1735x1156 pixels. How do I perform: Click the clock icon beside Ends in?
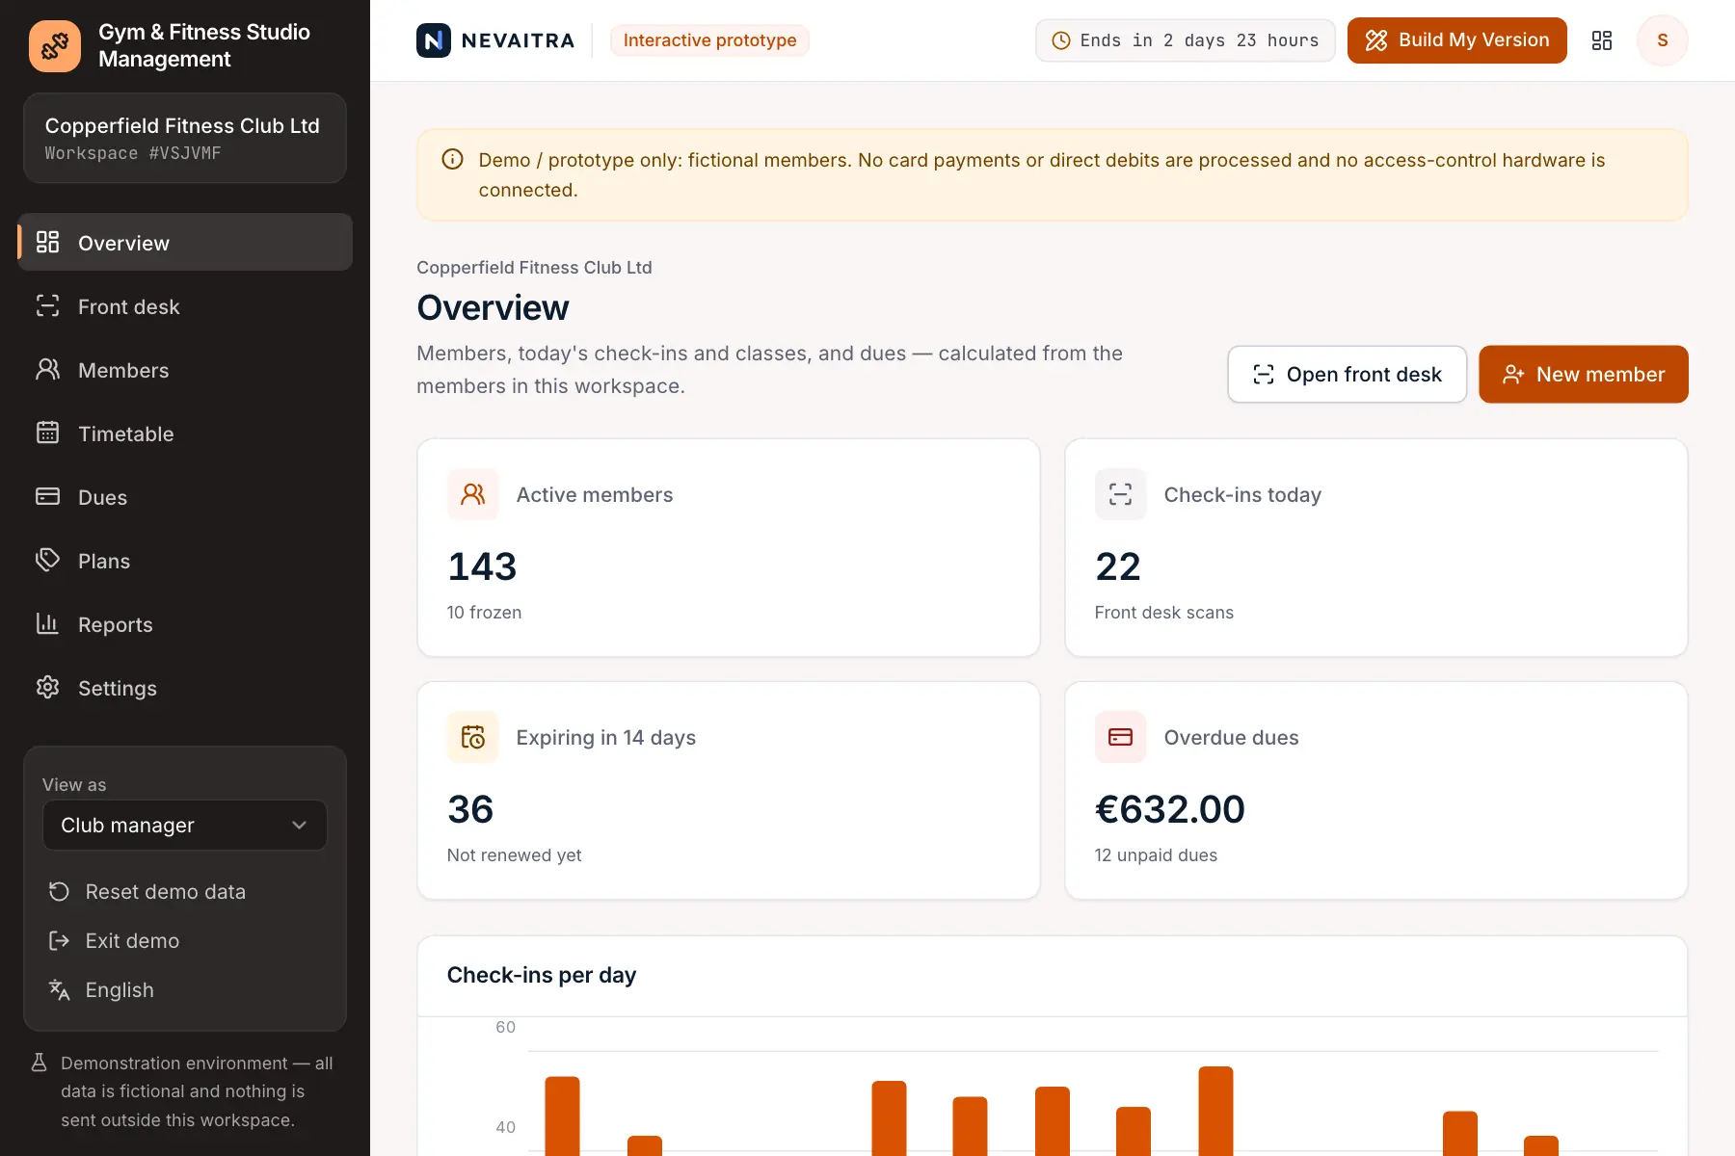1061,40
